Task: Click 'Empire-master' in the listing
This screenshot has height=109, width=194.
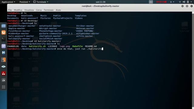Action: point(17,28)
